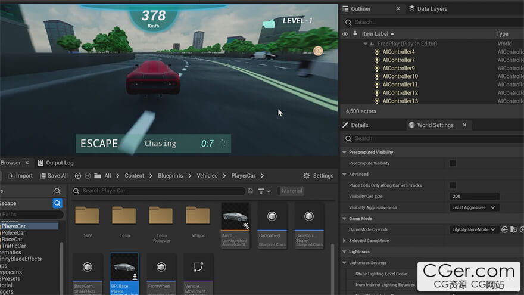Toggle the Material filter chip
Viewport: 524px width, 295px height.
292,191
